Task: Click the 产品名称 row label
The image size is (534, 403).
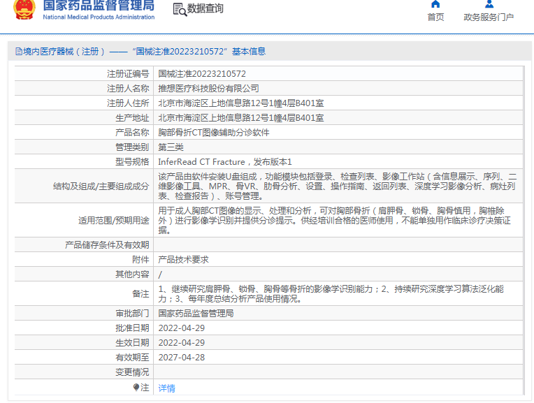Action: 132,133
